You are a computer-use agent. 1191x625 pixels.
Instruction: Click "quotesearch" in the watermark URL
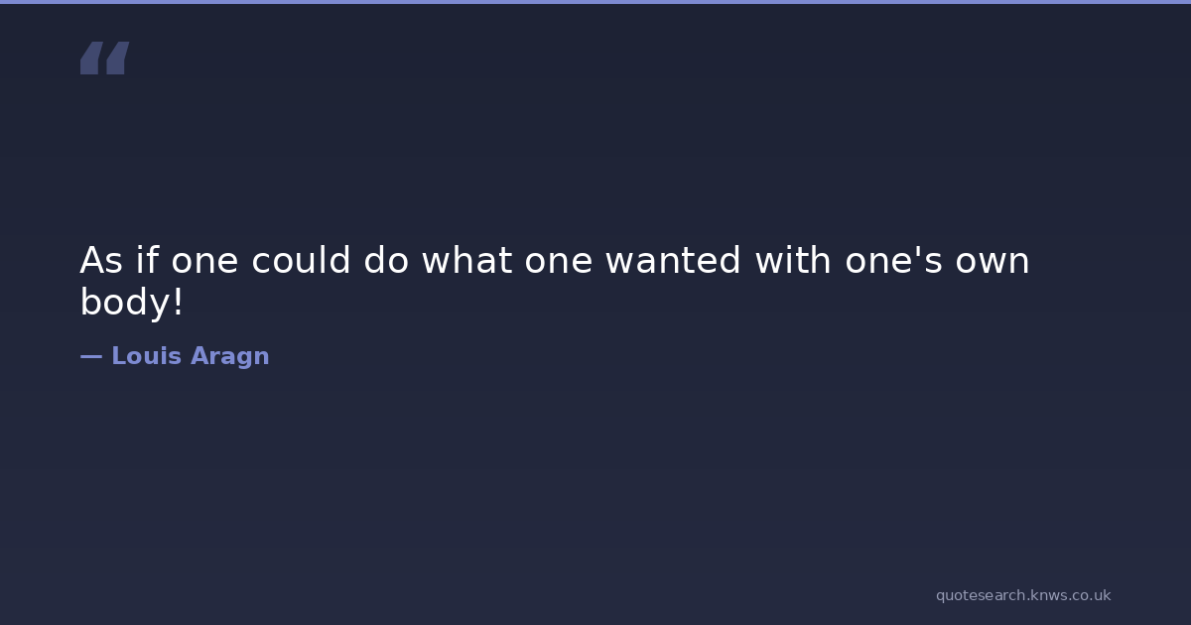979,595
